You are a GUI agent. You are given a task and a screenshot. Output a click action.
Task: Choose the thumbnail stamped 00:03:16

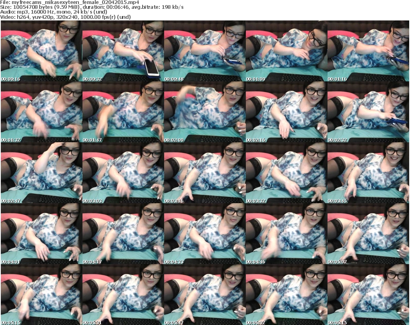point(205,173)
